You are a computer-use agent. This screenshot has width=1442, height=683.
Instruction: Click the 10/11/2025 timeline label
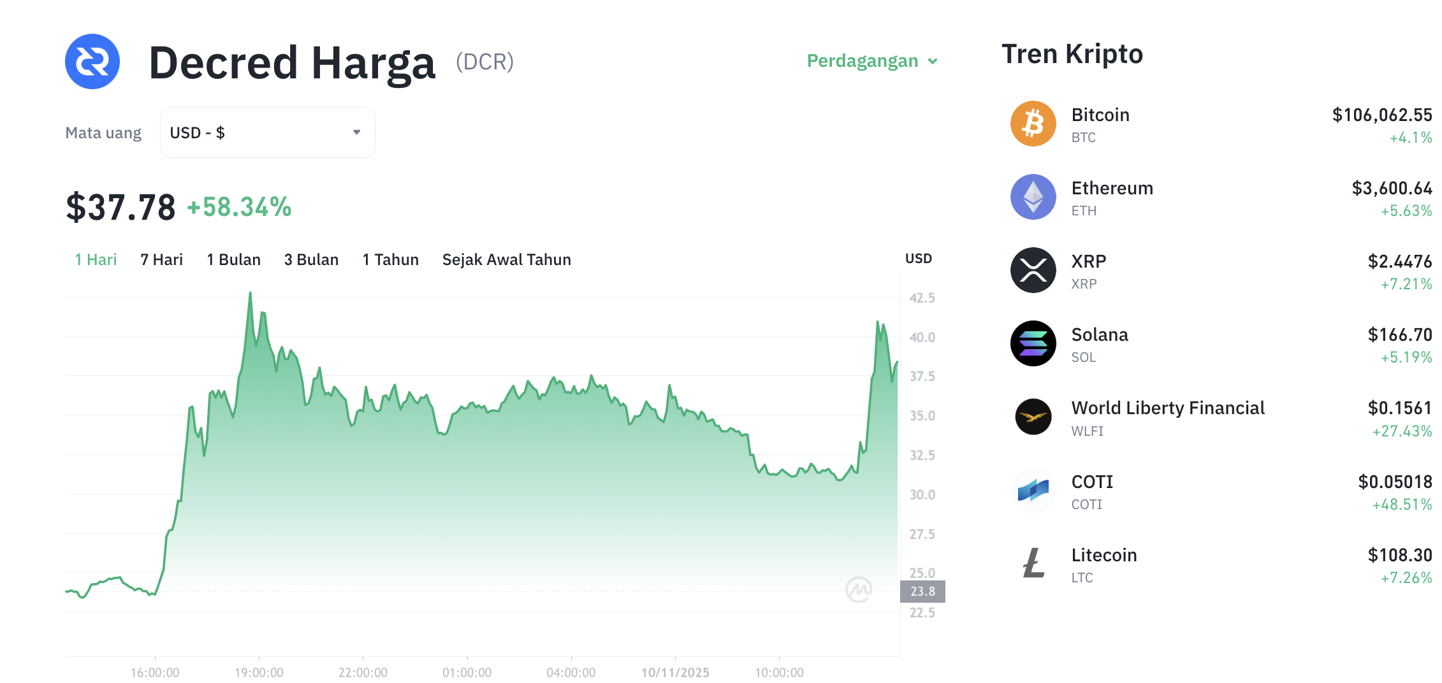click(674, 672)
